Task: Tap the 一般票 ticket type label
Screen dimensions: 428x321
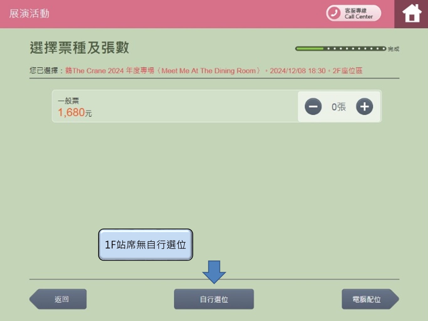Action: click(x=68, y=101)
